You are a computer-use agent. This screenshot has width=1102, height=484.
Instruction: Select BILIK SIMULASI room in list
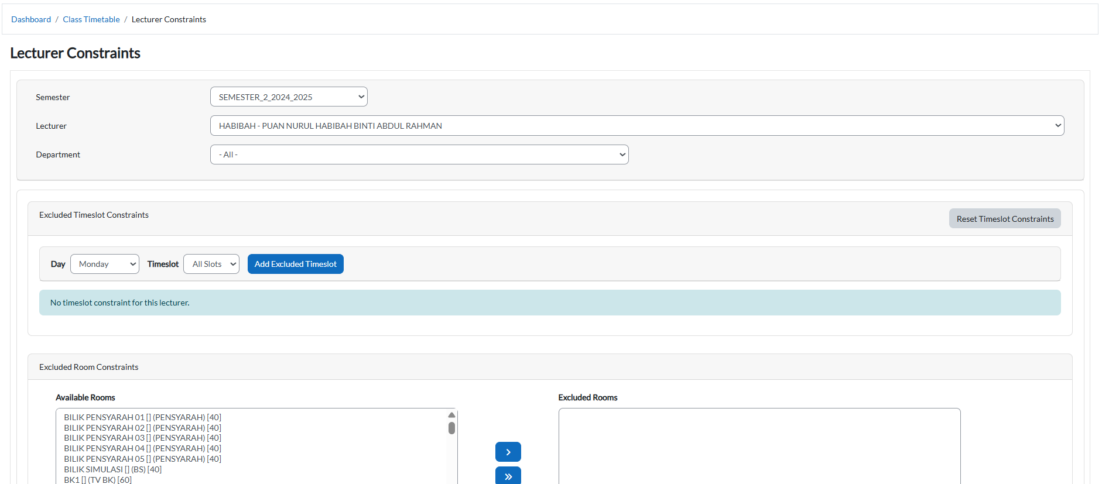pyautogui.click(x=112, y=469)
